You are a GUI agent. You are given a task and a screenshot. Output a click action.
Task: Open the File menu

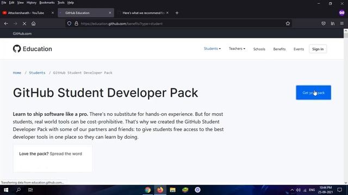[x=4, y=3]
